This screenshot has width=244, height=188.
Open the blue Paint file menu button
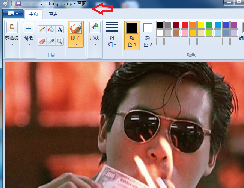coord(13,14)
